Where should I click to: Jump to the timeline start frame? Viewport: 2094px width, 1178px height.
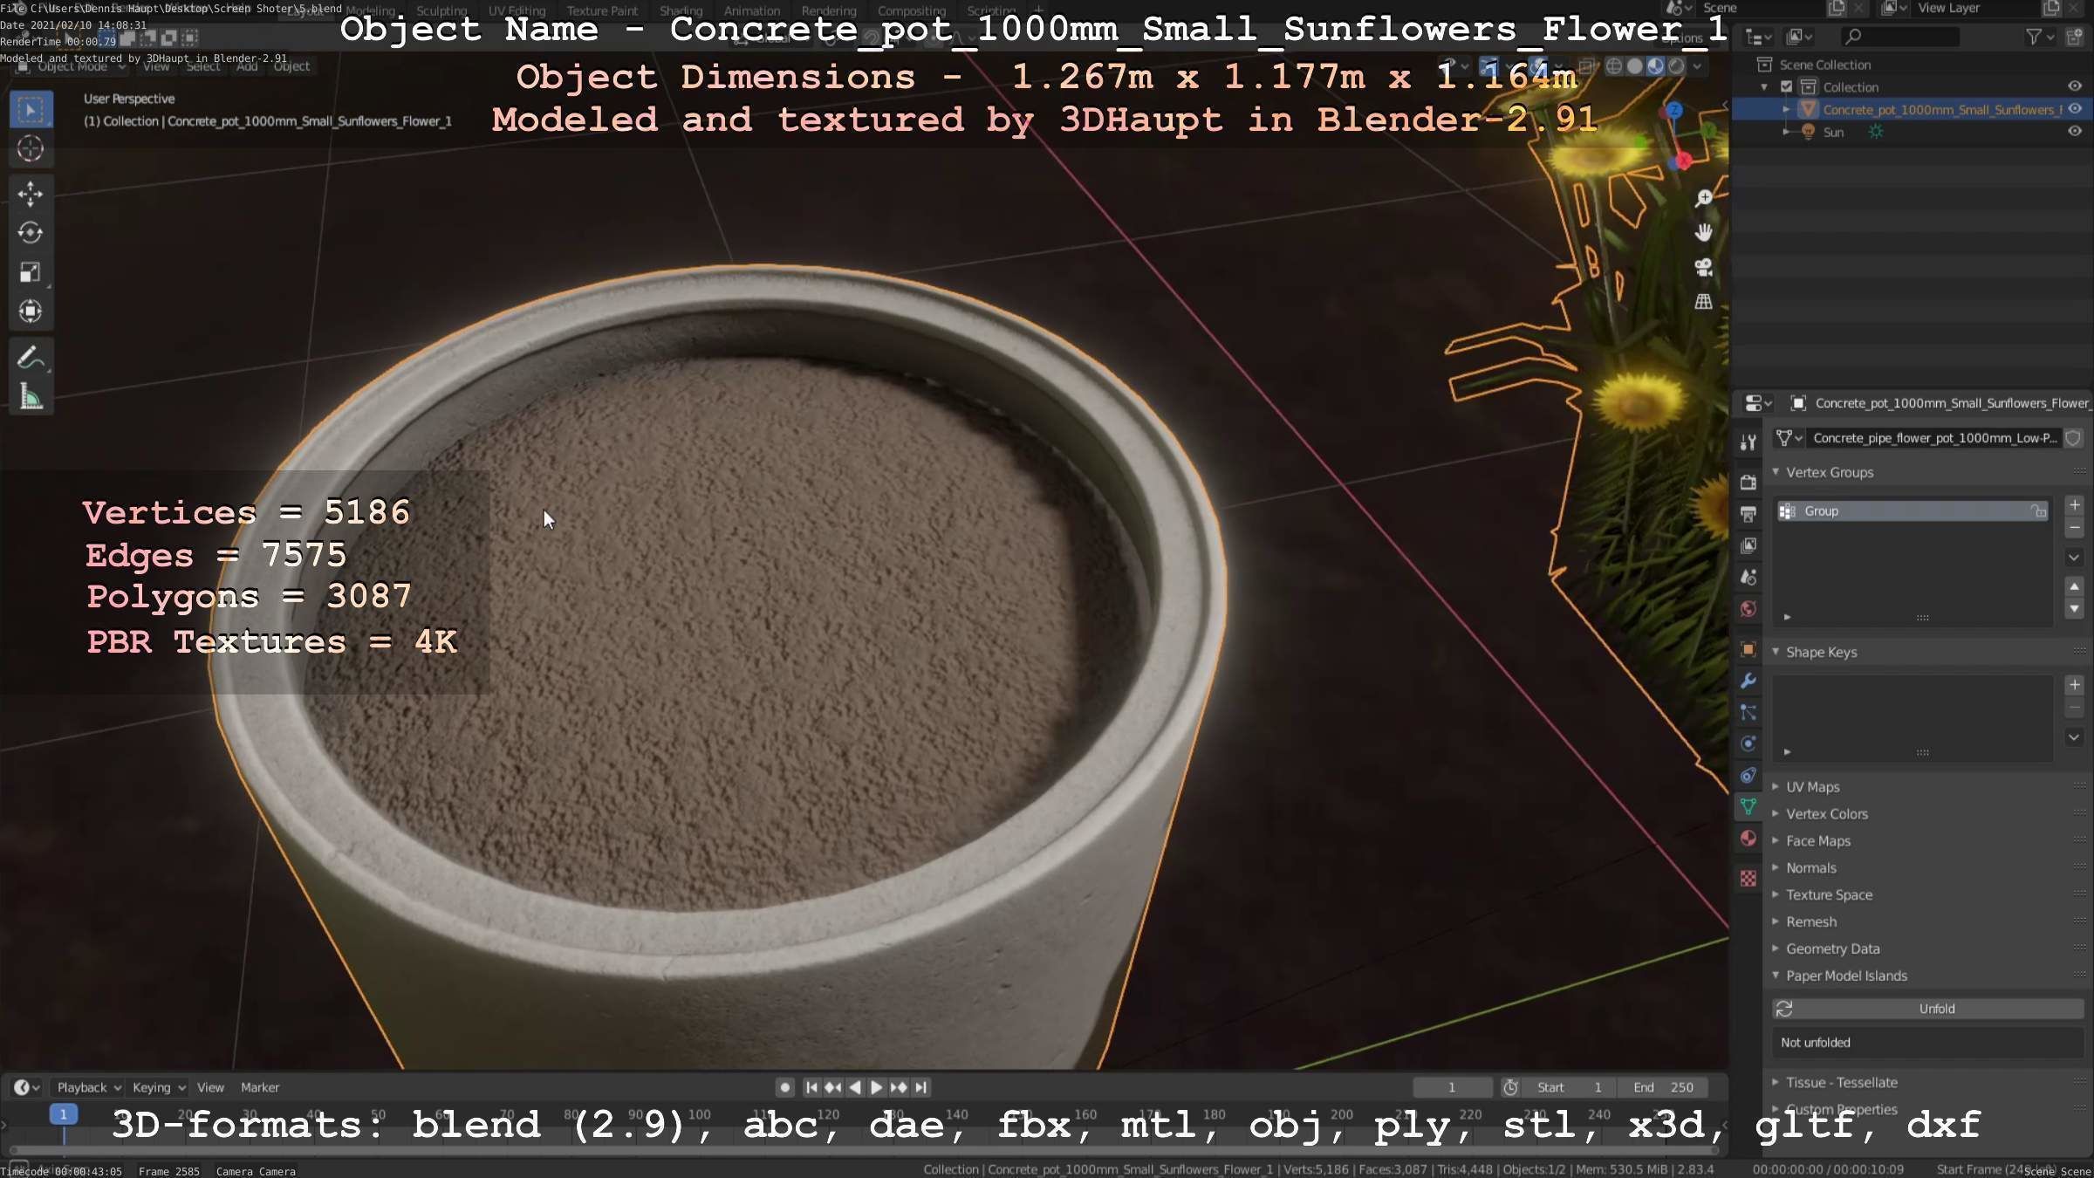click(811, 1087)
